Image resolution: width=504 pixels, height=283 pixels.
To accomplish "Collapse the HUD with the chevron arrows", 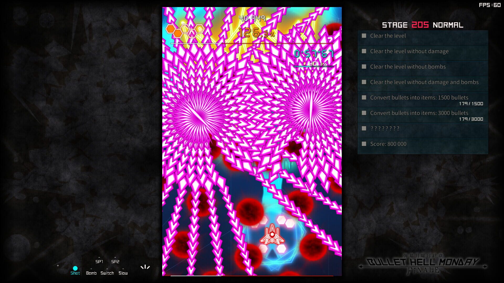I will pos(145,267).
